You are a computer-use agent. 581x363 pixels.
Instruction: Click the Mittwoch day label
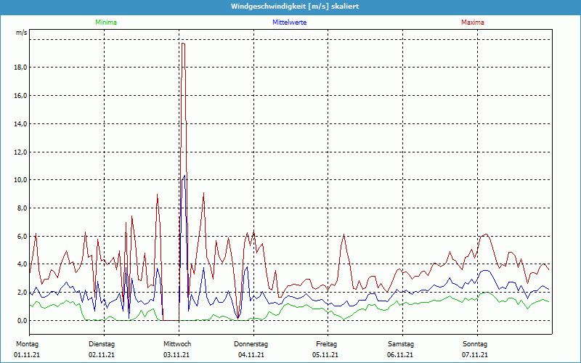click(x=177, y=344)
